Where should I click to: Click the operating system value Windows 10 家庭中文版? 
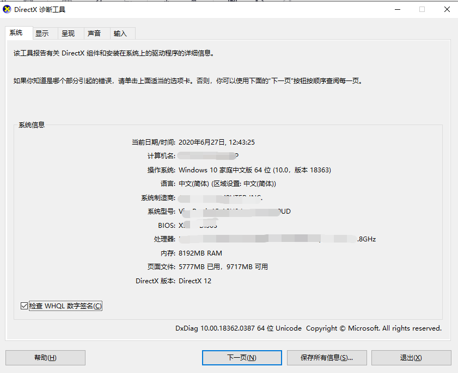[x=255, y=170]
